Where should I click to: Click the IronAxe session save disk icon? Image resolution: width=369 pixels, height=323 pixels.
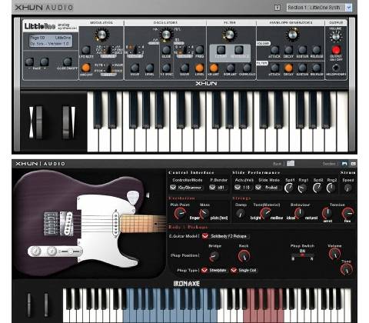point(344,164)
